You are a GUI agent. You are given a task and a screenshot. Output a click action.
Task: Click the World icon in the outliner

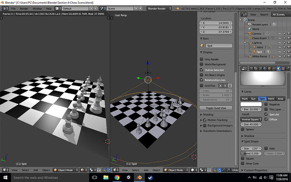tap(249, 29)
